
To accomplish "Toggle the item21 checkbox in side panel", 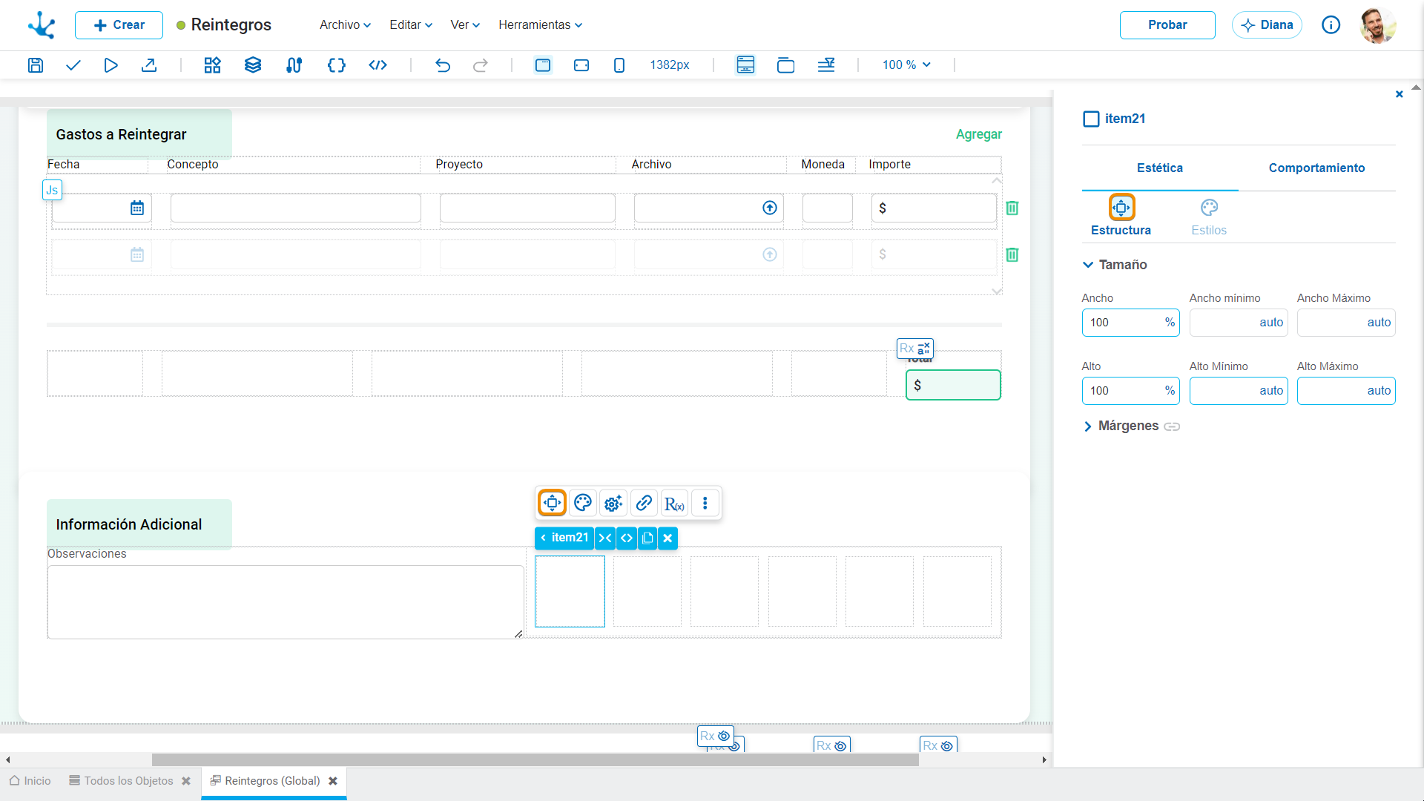I will [1091, 119].
